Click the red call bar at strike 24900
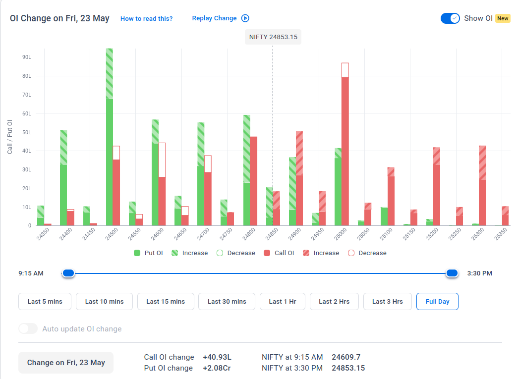The height and width of the screenshot is (379, 518). [x=299, y=178]
